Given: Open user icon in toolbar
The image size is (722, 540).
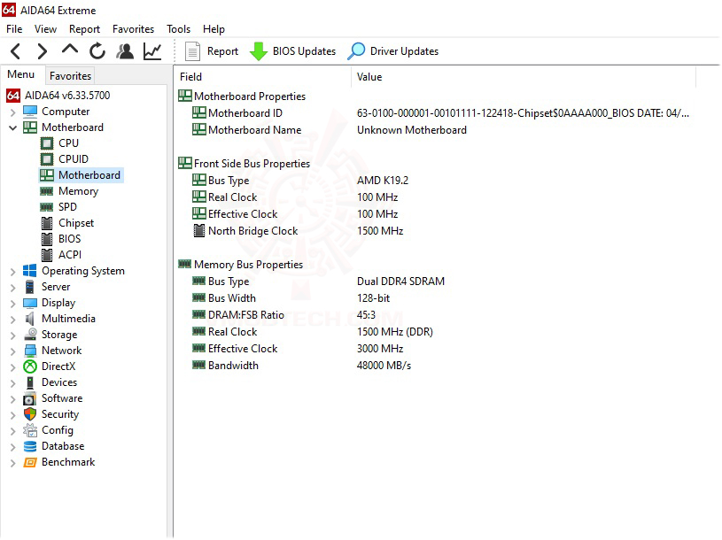Looking at the screenshot, I should point(125,51).
